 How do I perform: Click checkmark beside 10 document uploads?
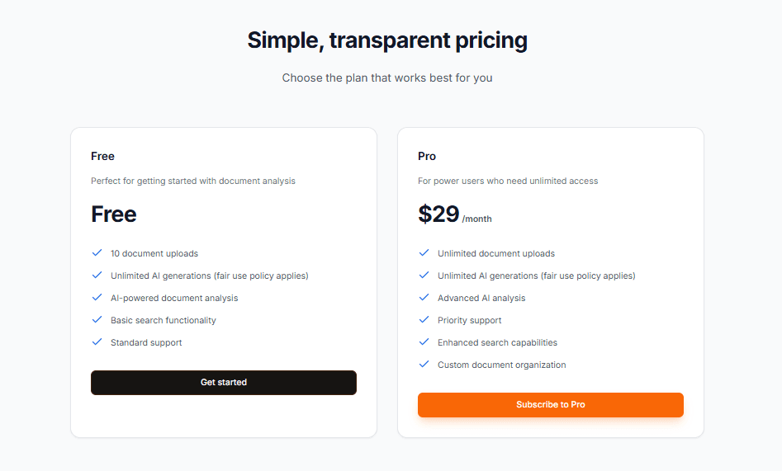pyautogui.click(x=97, y=253)
